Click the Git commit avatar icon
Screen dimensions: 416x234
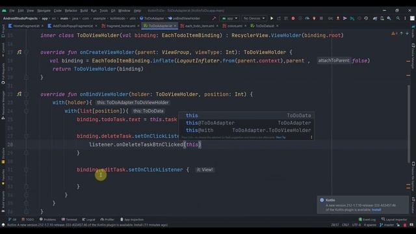[x=338, y=18]
